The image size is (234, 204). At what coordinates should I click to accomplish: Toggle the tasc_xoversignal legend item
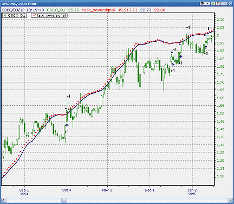(49, 16)
